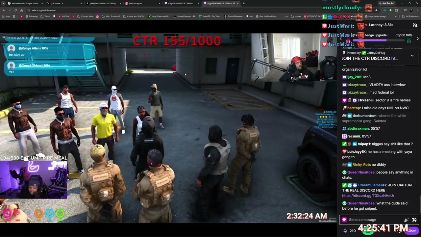Open LuhJayy1K username in chat
The height and width of the screenshot is (237, 421).
point(357,152)
